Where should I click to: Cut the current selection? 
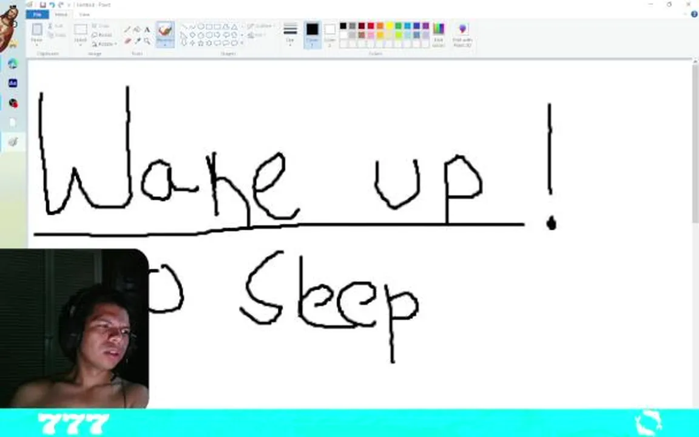pos(56,26)
